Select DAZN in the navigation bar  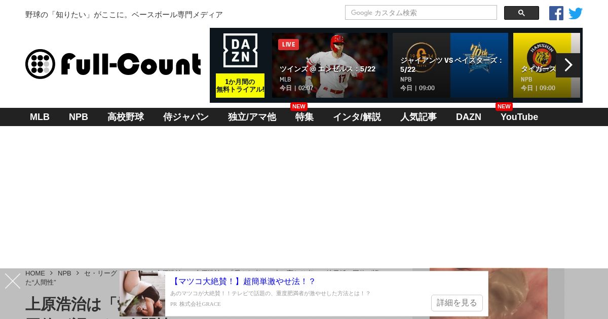coord(469,117)
